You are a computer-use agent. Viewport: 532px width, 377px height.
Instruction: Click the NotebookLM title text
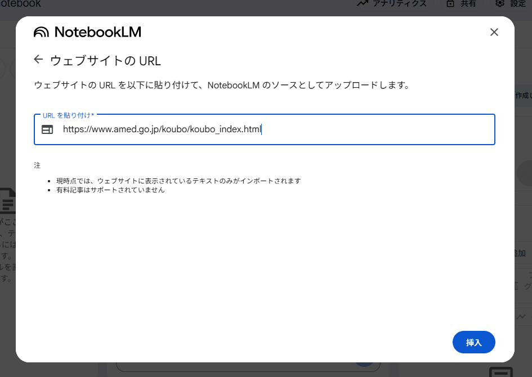[98, 32]
